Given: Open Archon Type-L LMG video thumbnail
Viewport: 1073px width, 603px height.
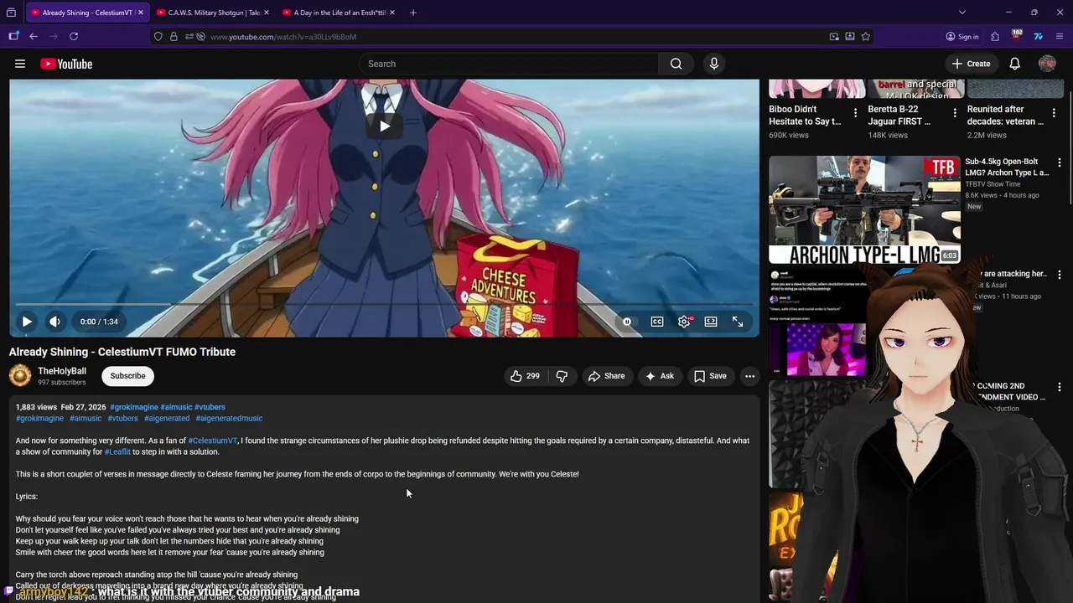Looking at the screenshot, I should [864, 209].
